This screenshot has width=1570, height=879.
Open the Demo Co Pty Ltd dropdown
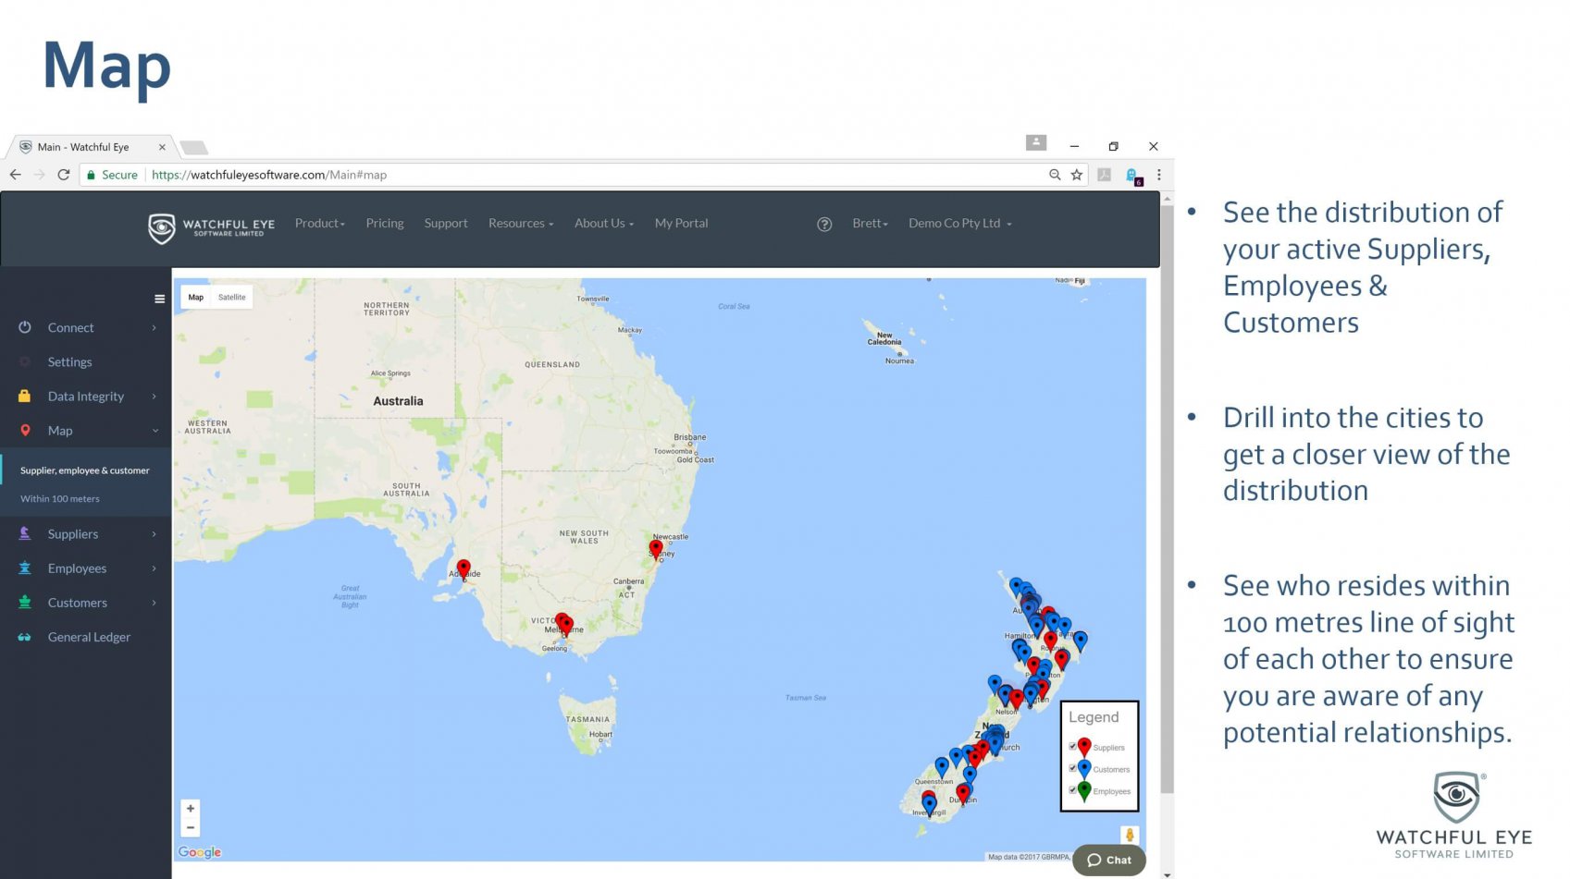pyautogui.click(x=960, y=224)
